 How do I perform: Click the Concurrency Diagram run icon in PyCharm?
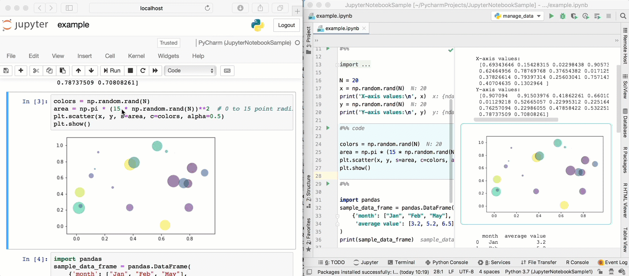(x=597, y=16)
